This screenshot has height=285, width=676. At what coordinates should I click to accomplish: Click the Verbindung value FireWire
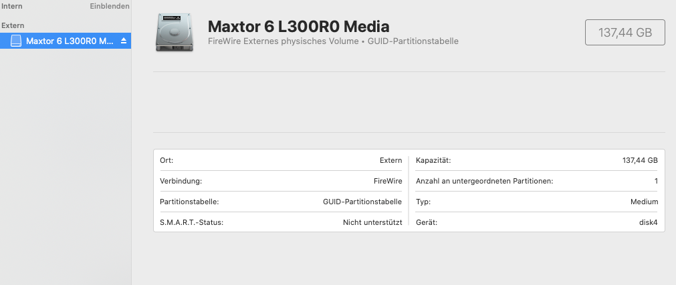coord(388,181)
